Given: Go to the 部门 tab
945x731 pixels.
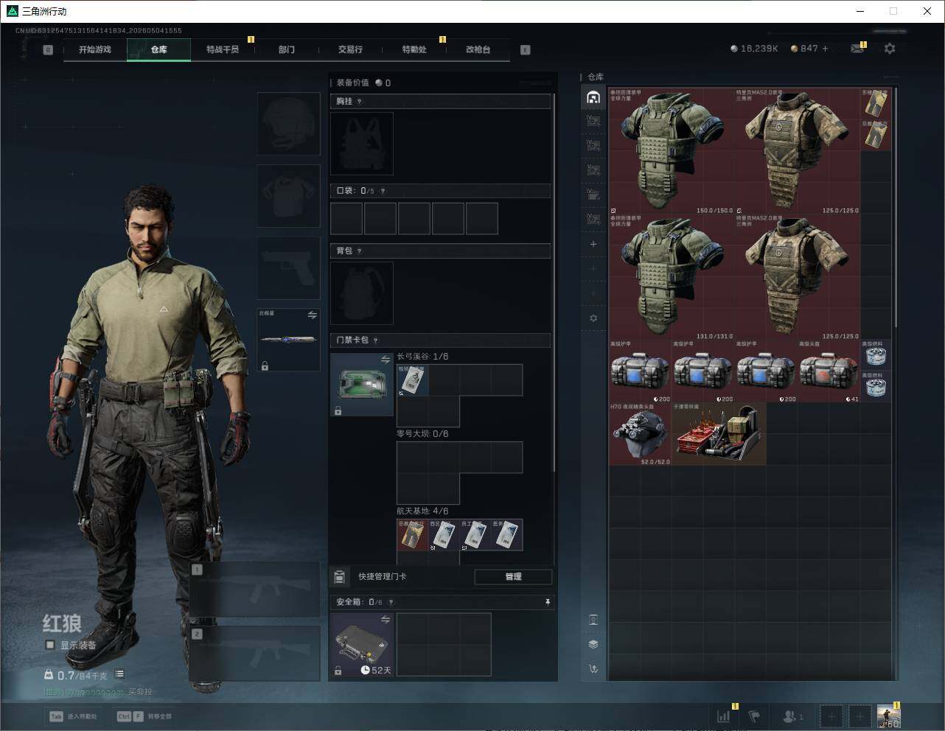Looking at the screenshot, I should (x=287, y=49).
